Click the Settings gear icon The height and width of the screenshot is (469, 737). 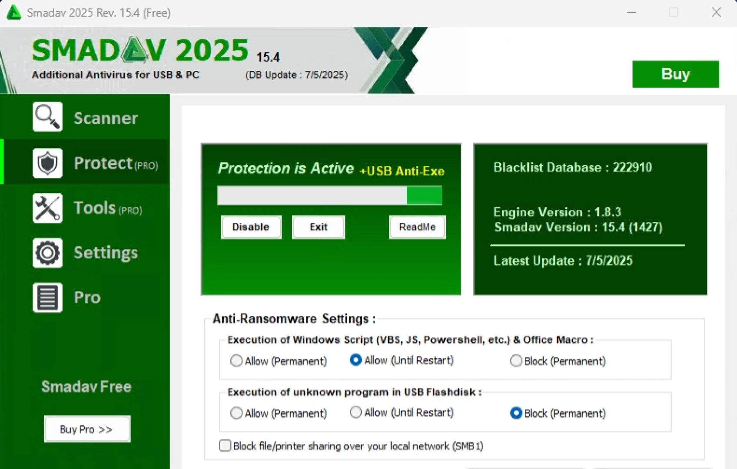click(x=47, y=253)
